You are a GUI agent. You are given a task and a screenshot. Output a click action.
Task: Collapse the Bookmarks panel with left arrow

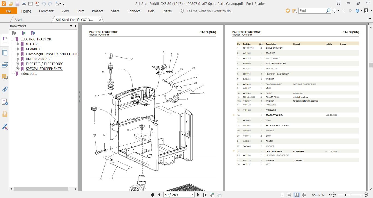coord(75,26)
